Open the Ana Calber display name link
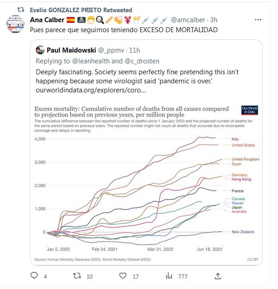The image size is (278, 289). (47, 20)
